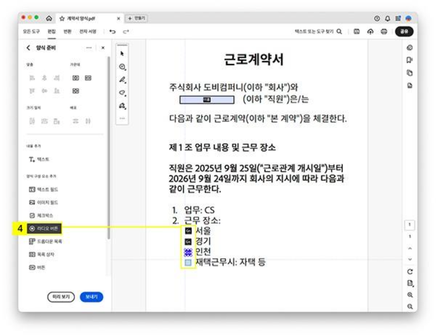Screen dimensions: 436x336
Task: Add a 텍스트 필드 form element
Action: [44, 190]
